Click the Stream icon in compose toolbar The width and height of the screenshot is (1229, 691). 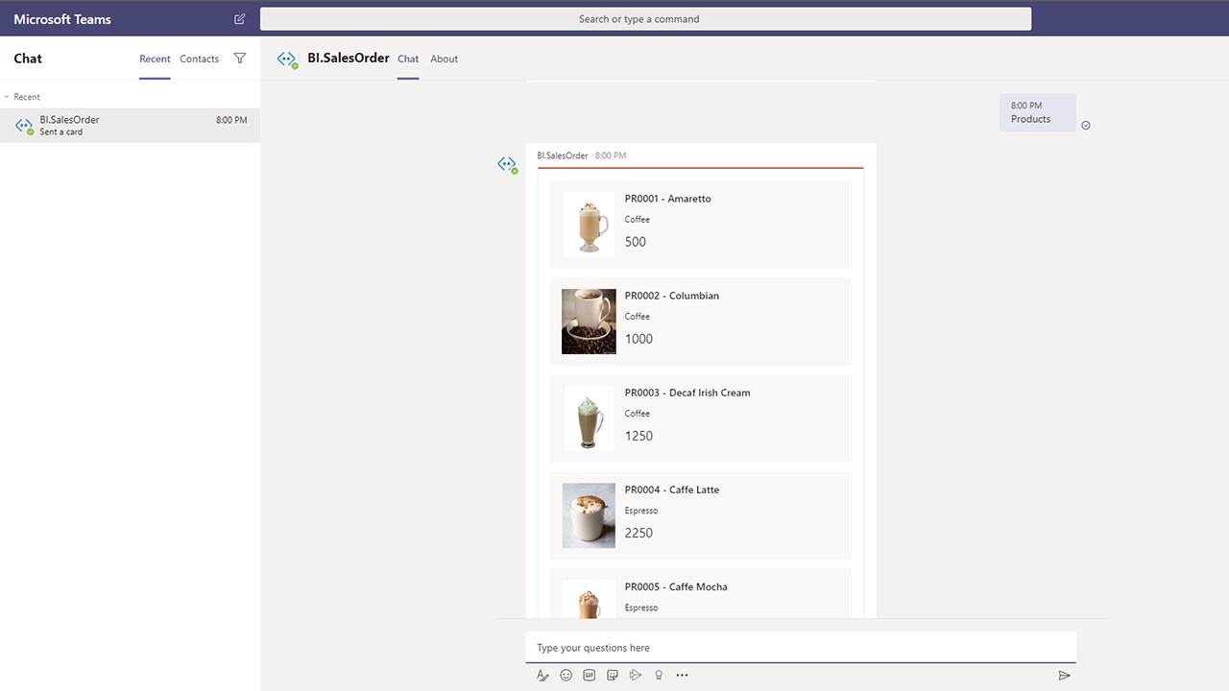(635, 676)
